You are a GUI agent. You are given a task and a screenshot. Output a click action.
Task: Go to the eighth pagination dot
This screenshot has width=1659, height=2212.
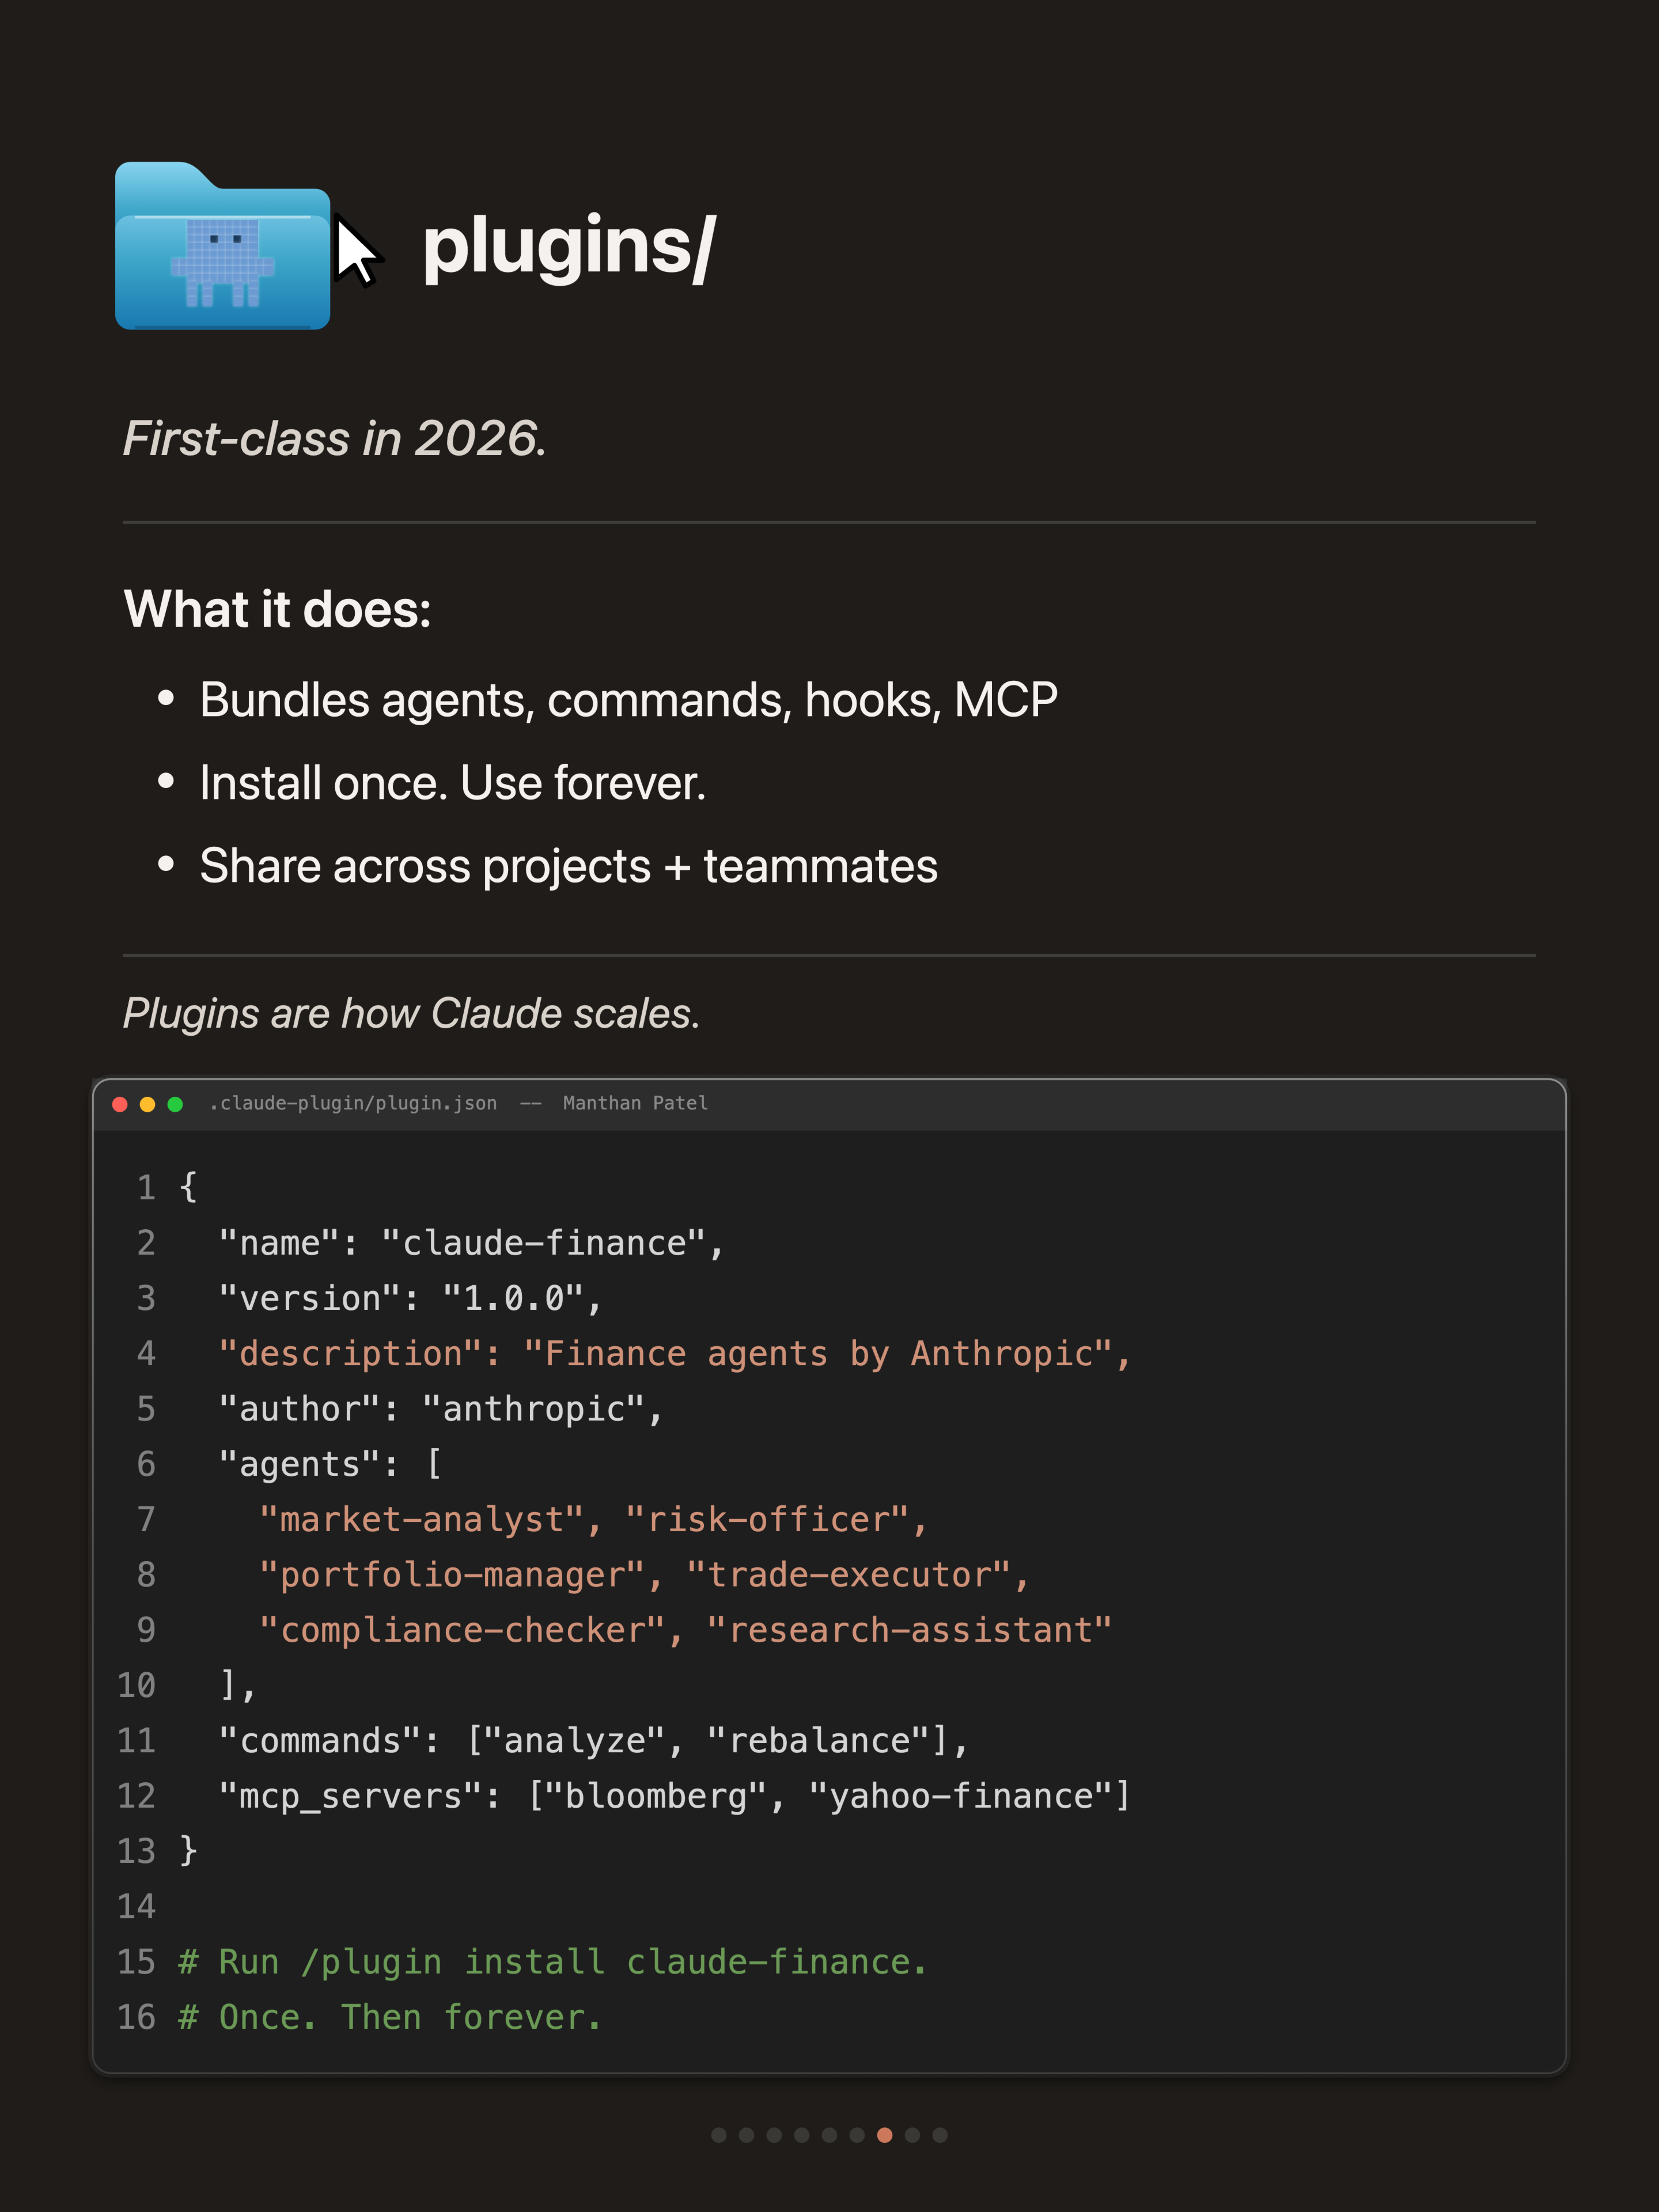click(x=912, y=2135)
